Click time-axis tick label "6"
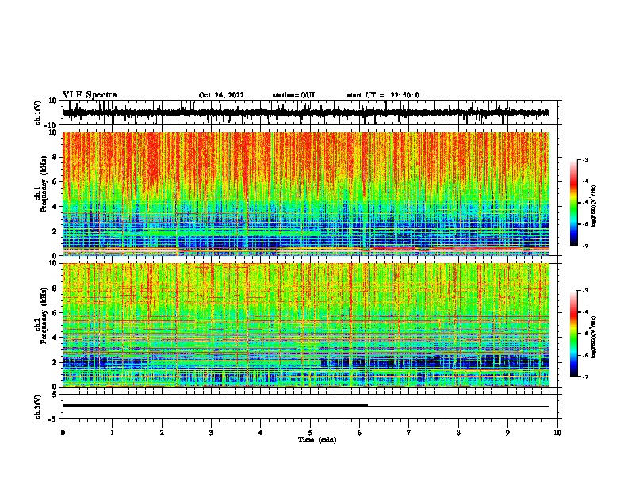Screen dimensions: 628x485 click(359, 433)
